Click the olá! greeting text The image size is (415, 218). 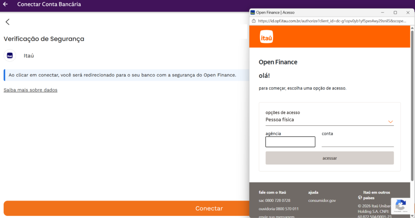pos(264,76)
